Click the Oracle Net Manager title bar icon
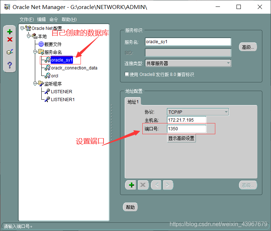 [7, 7]
